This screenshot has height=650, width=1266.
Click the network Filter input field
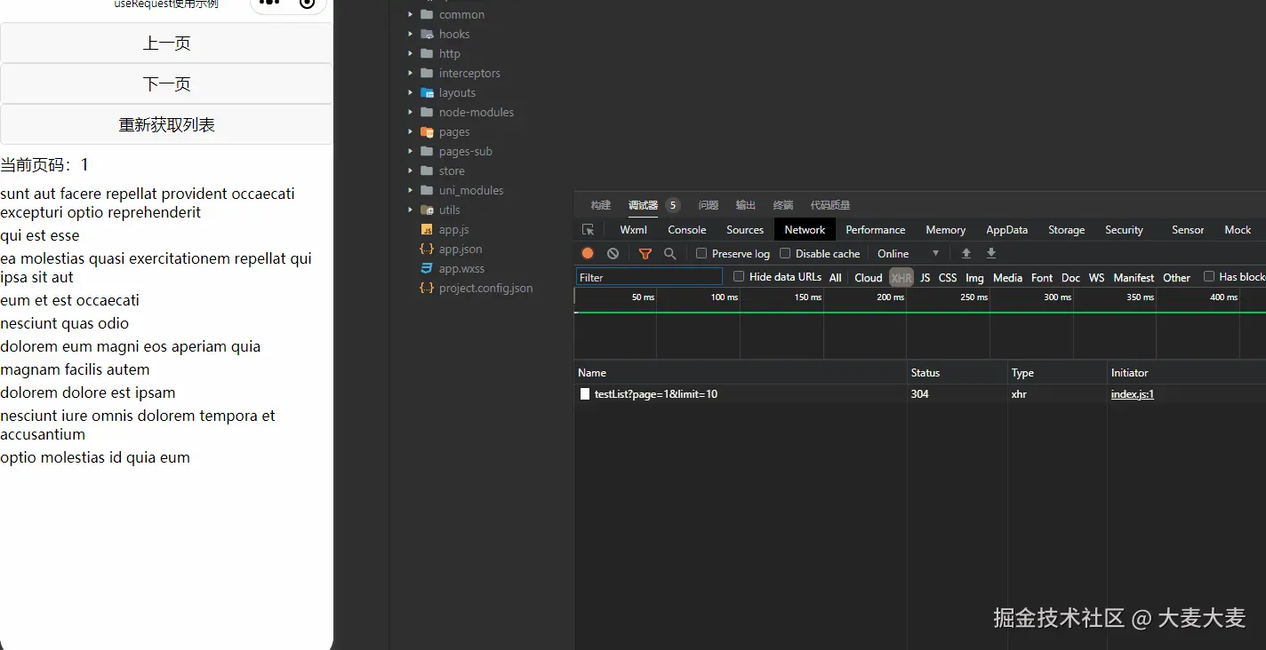[649, 277]
